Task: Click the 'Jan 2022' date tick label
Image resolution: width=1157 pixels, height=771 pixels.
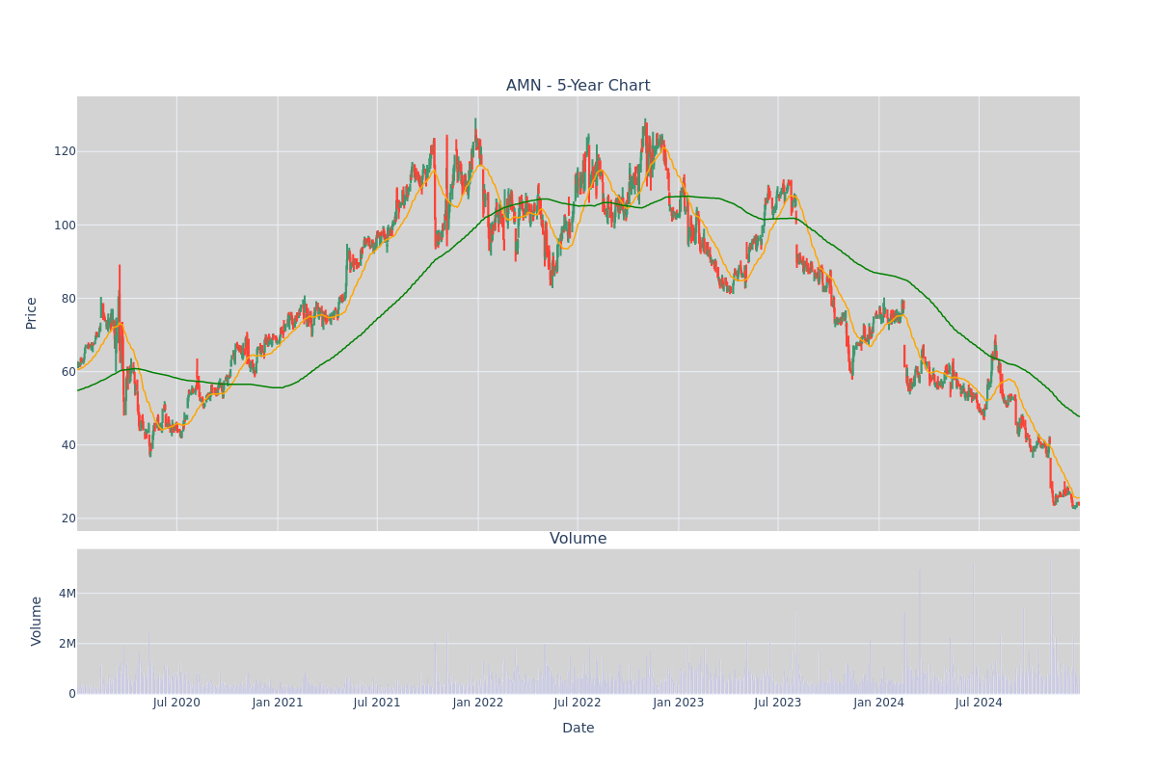Action: 478,703
